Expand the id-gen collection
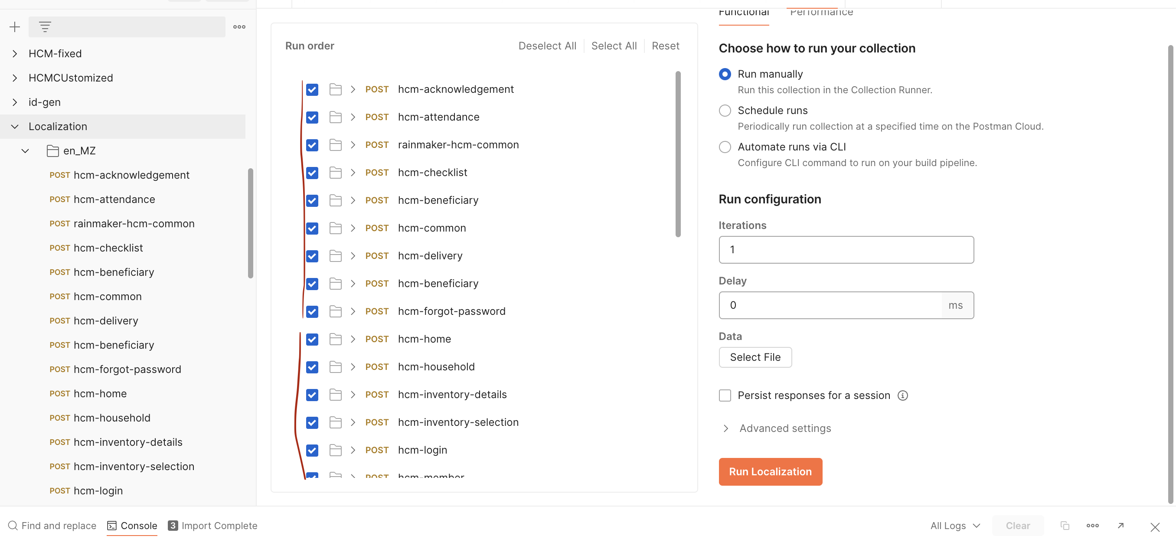 15,102
